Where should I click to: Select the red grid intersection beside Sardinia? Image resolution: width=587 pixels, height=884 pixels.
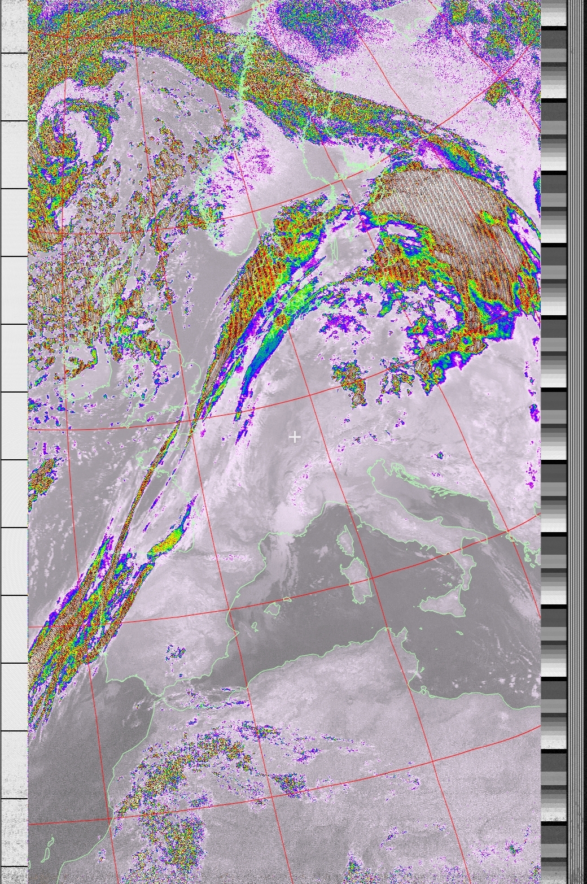[x=372, y=578]
